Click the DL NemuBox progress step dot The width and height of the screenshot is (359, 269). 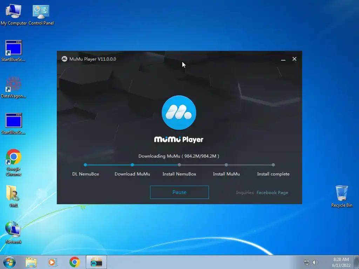coord(86,165)
